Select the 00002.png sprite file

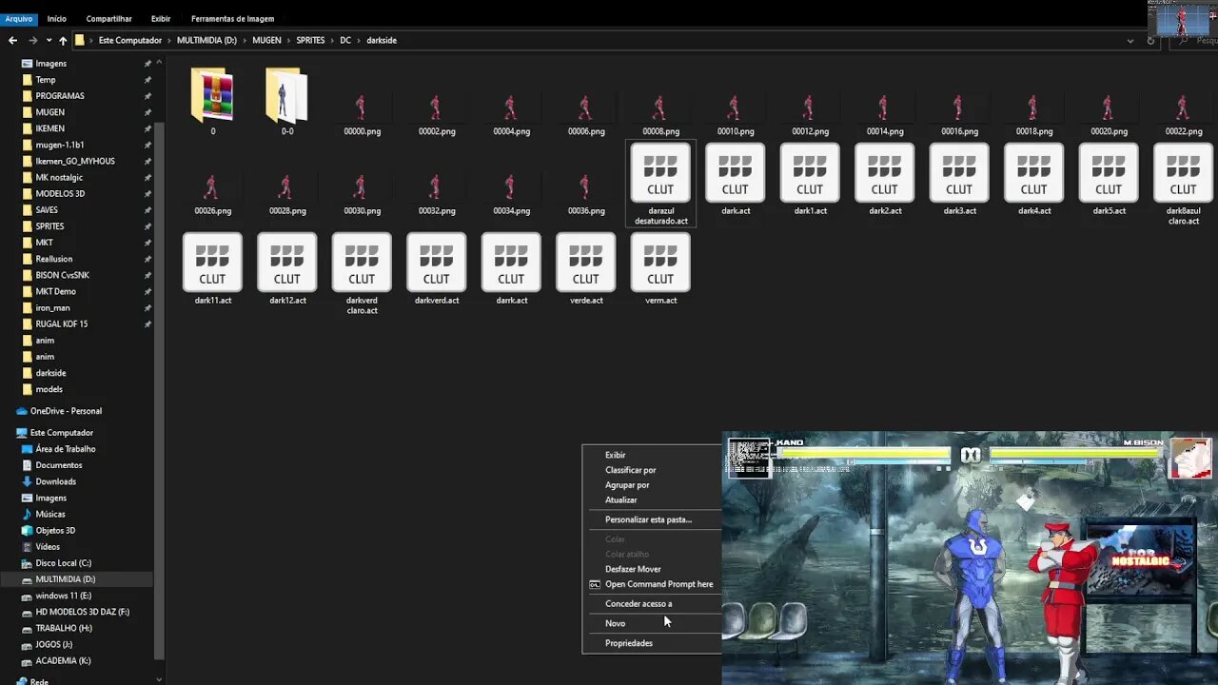pos(437,114)
